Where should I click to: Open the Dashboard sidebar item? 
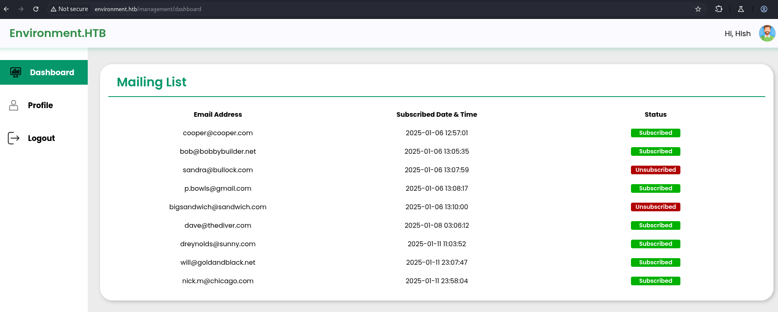pyautogui.click(x=44, y=72)
